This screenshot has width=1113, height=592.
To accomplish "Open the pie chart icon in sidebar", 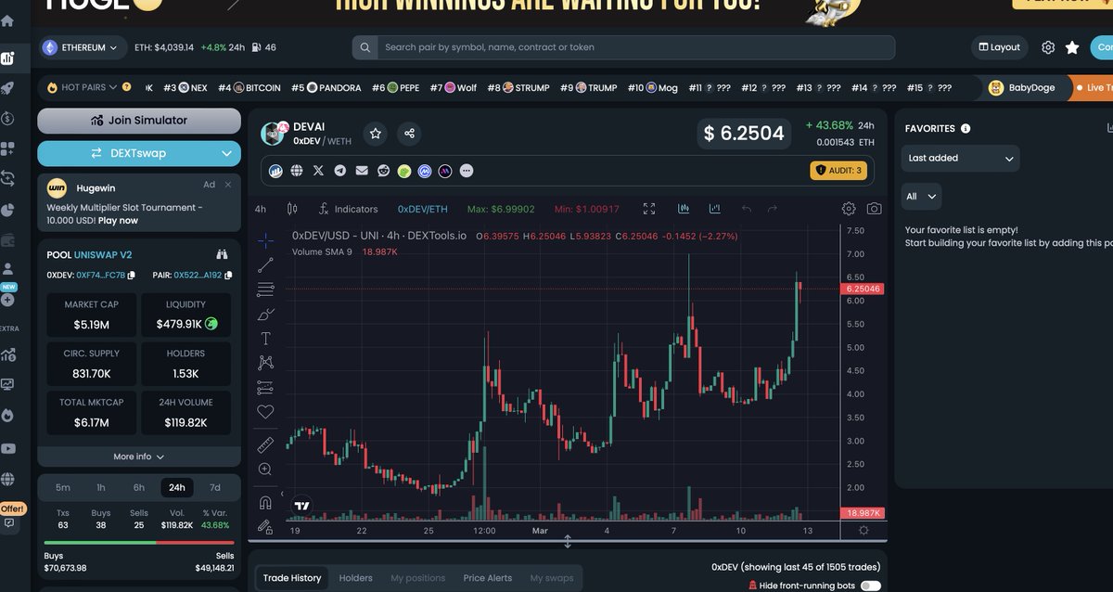I will point(7,210).
